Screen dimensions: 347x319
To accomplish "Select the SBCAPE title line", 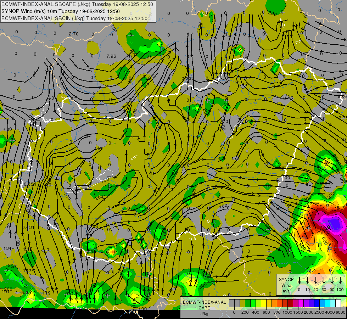I will click(77, 4).
